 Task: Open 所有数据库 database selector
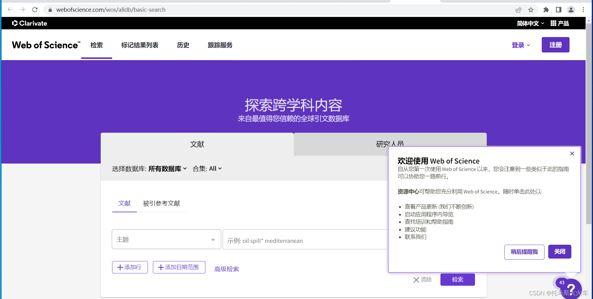coord(168,169)
